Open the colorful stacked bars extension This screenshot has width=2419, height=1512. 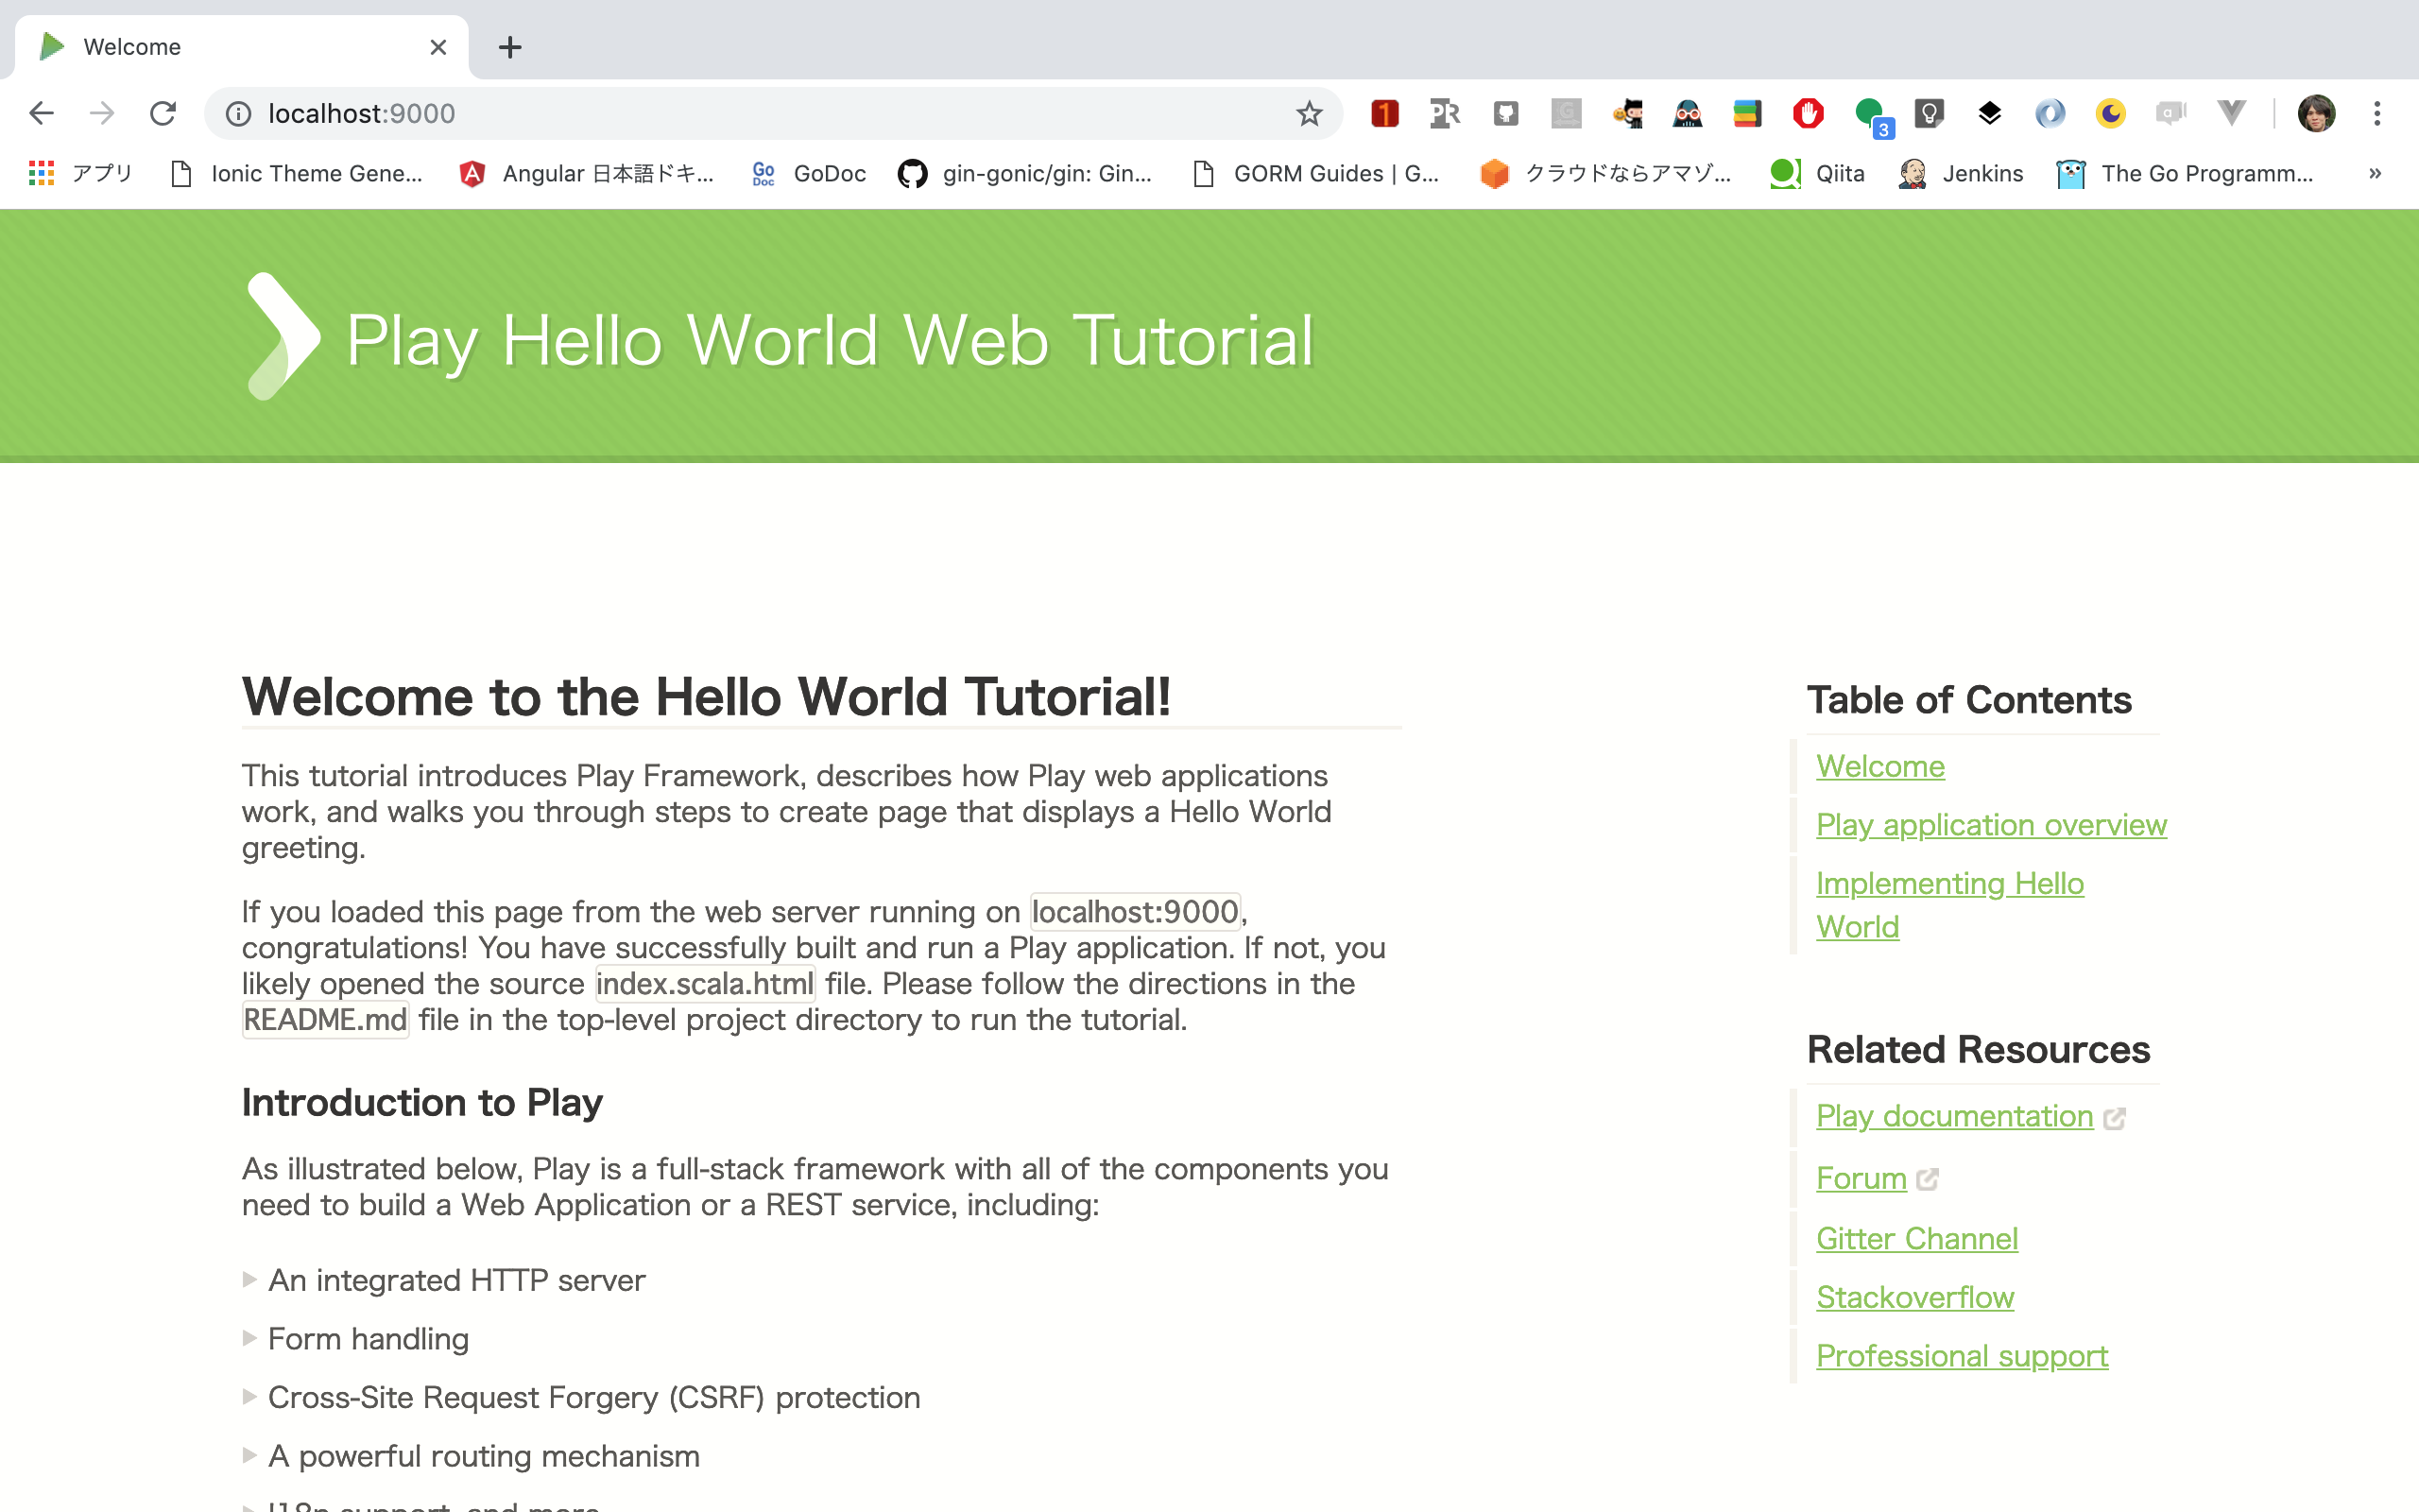click(1747, 114)
